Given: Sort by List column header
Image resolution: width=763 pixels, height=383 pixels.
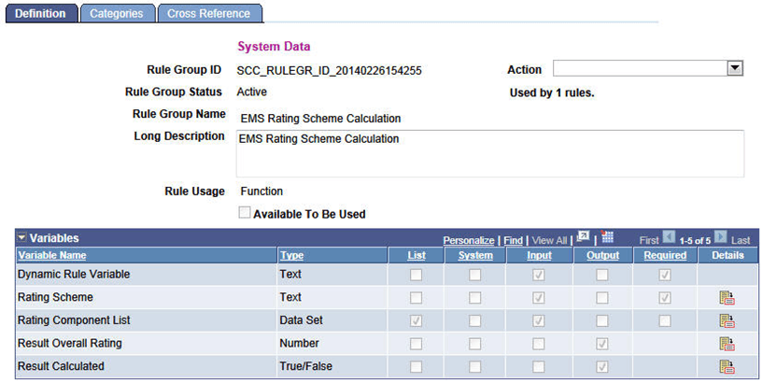Looking at the screenshot, I should [x=417, y=256].
